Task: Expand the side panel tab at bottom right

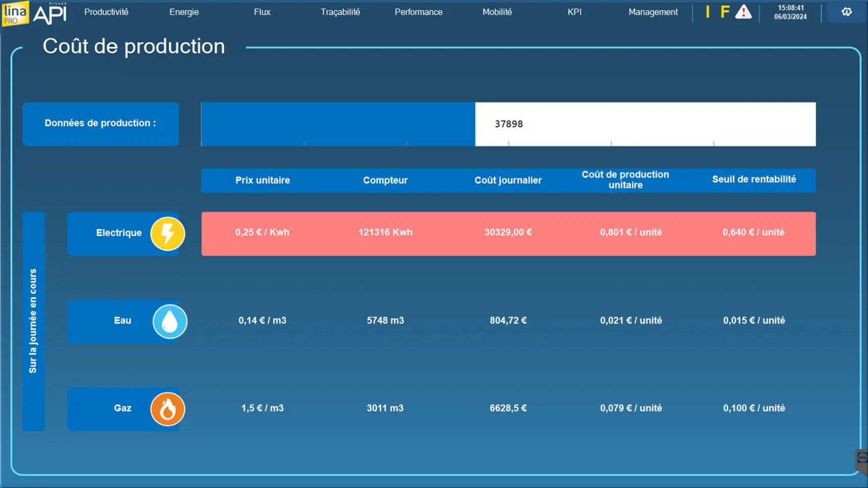Action: click(x=862, y=459)
